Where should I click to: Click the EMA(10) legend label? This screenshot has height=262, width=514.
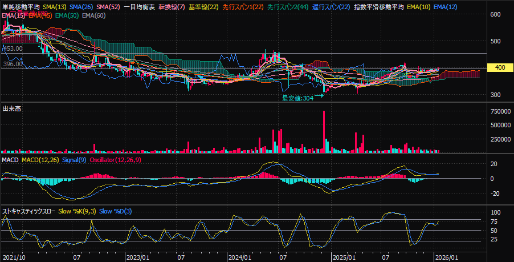pos(419,7)
